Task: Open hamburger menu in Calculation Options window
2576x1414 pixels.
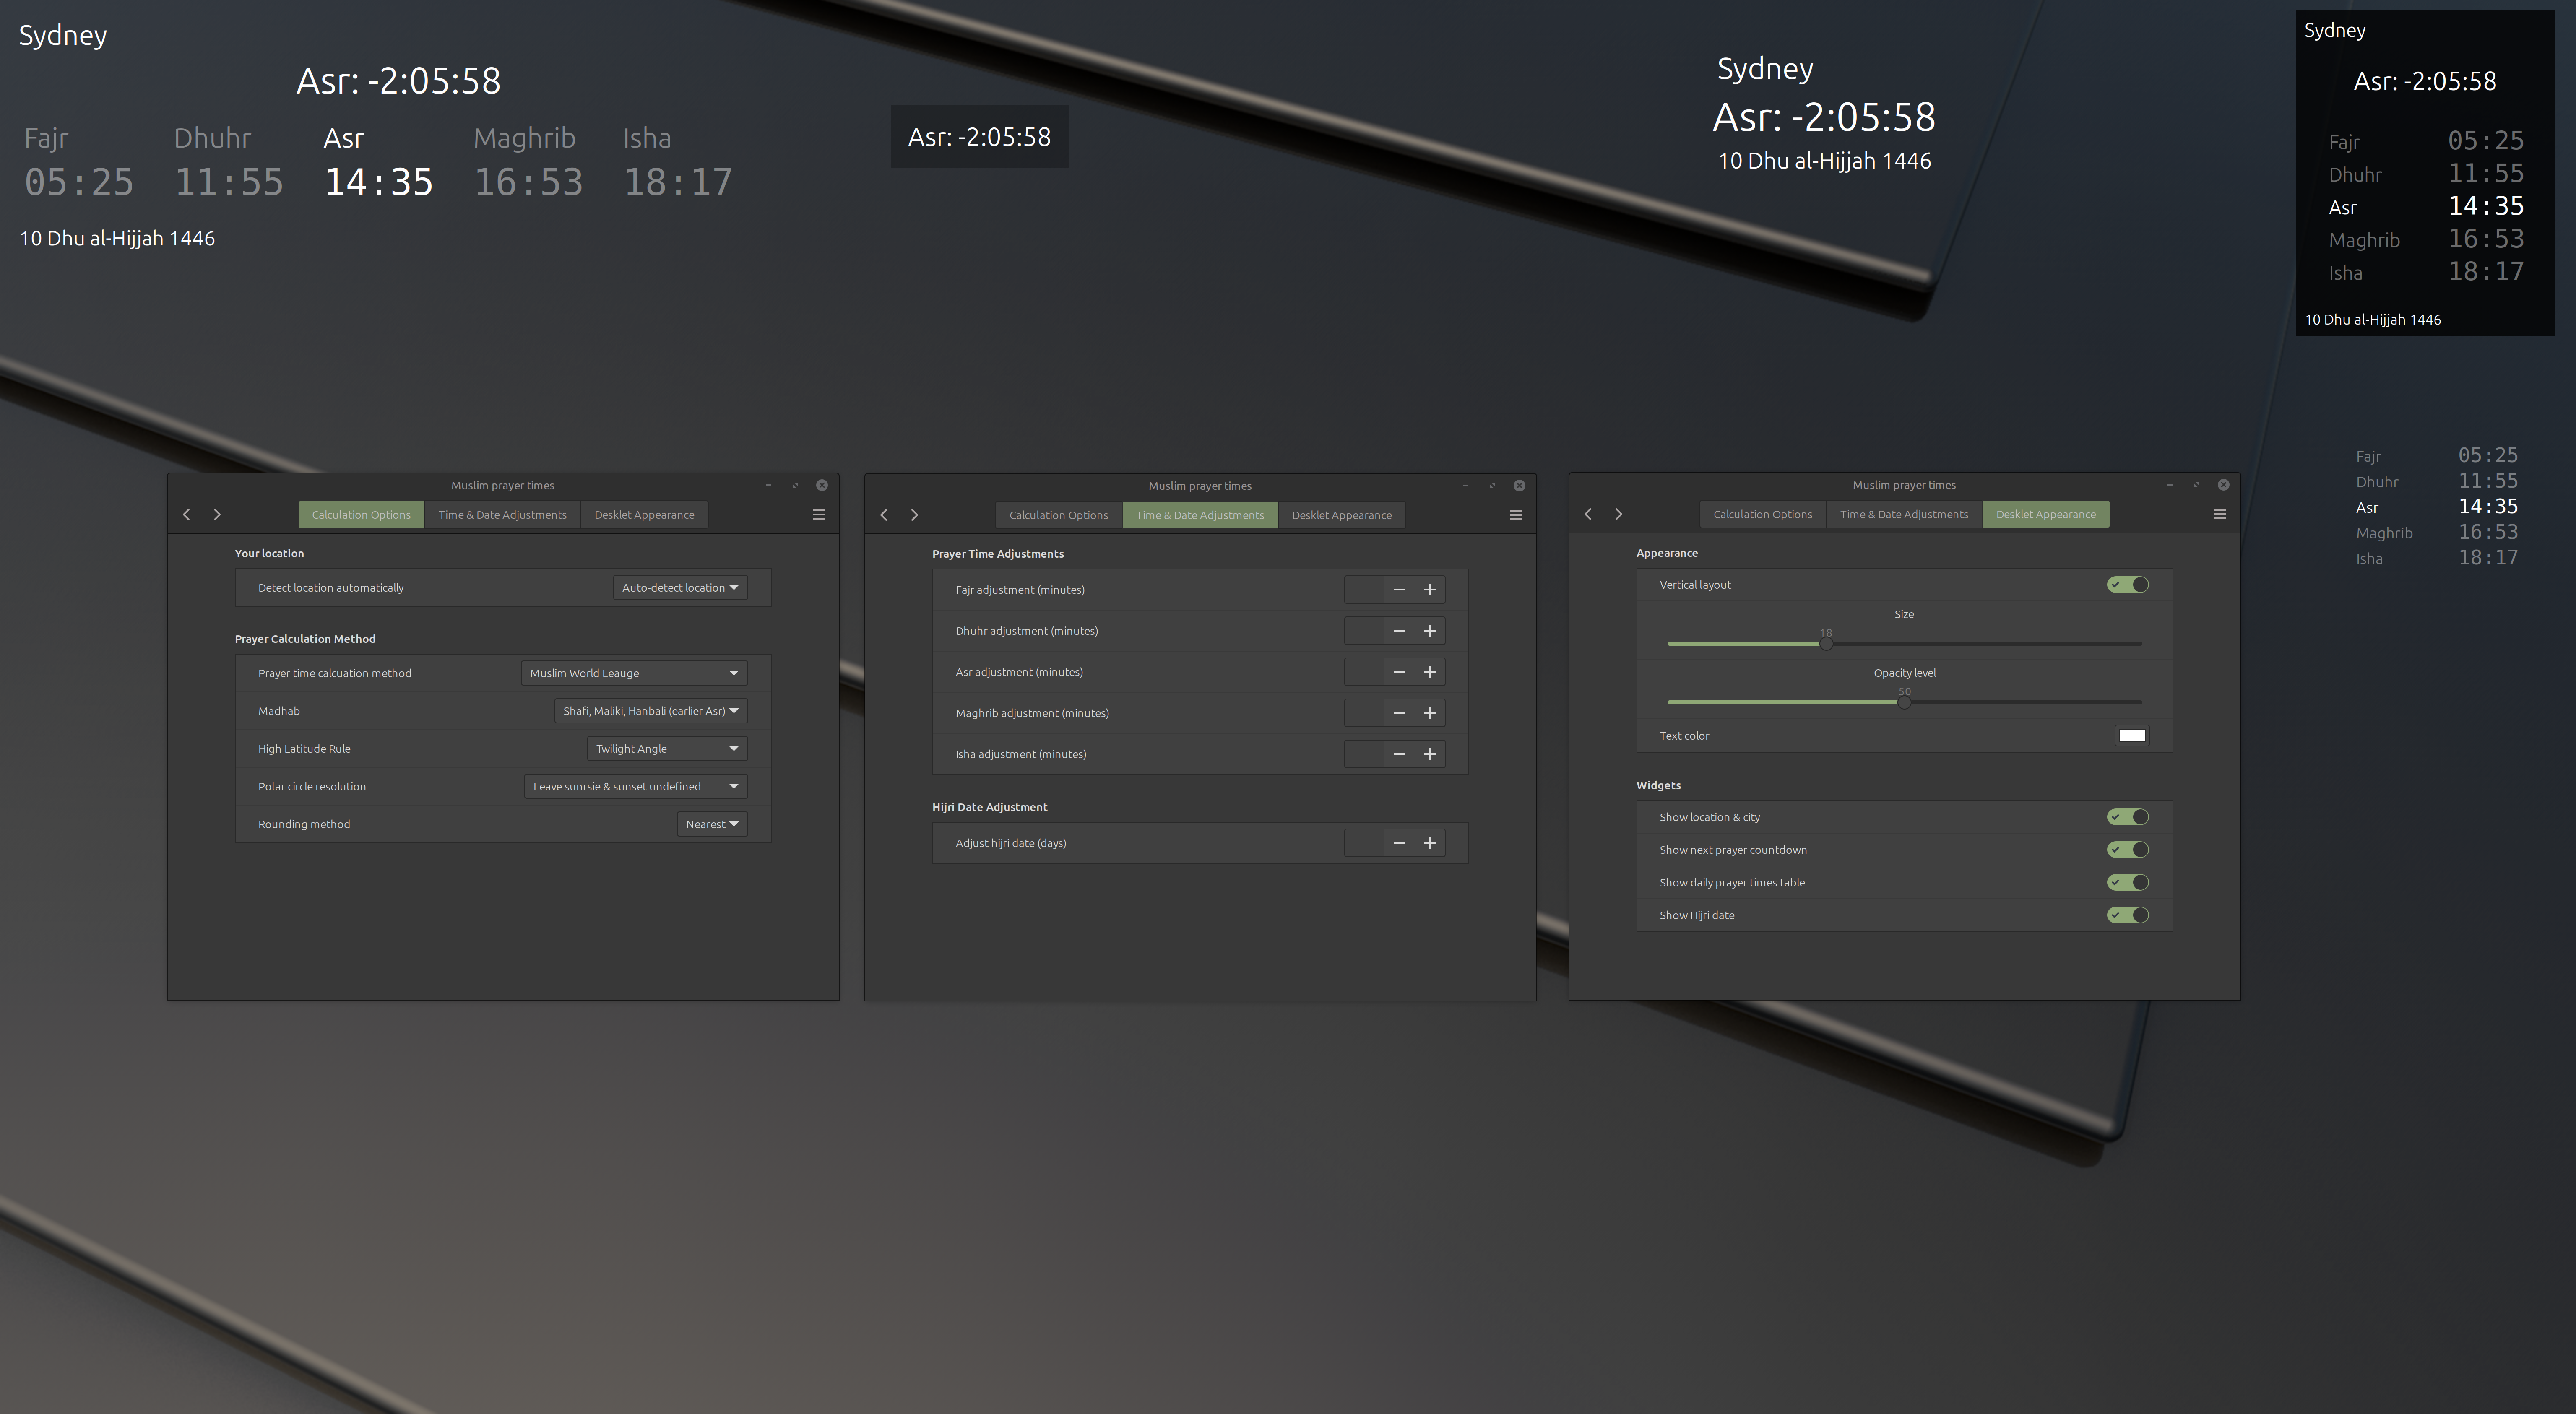Action: click(x=818, y=514)
